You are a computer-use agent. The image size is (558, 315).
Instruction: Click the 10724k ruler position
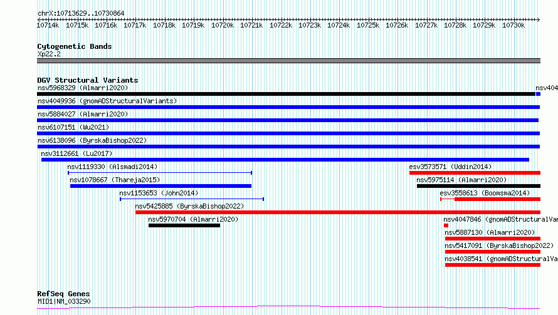point(339,25)
